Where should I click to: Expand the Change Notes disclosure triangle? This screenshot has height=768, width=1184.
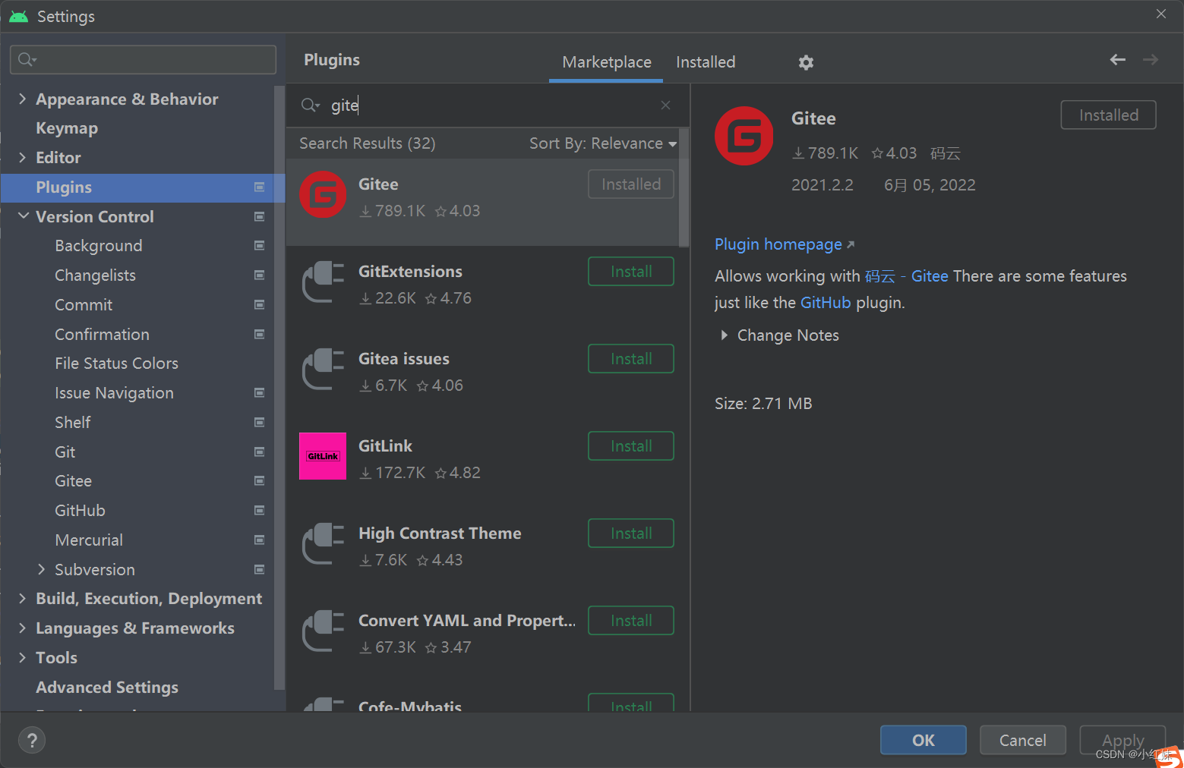pos(724,335)
